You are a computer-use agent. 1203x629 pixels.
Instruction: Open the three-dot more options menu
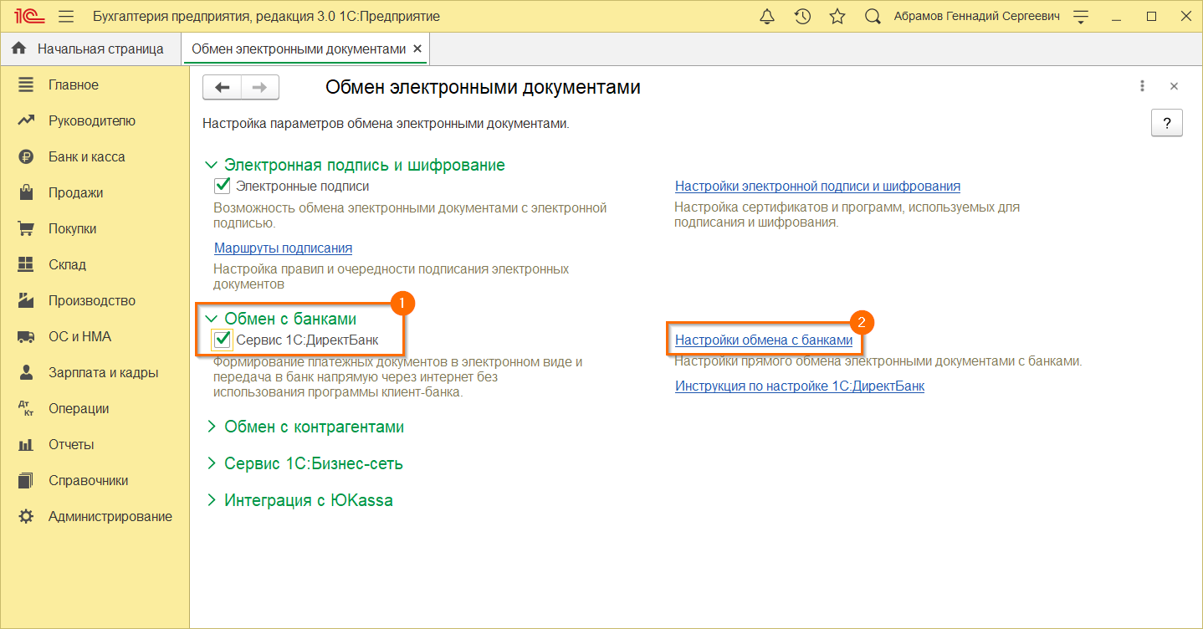pyautogui.click(x=1142, y=86)
